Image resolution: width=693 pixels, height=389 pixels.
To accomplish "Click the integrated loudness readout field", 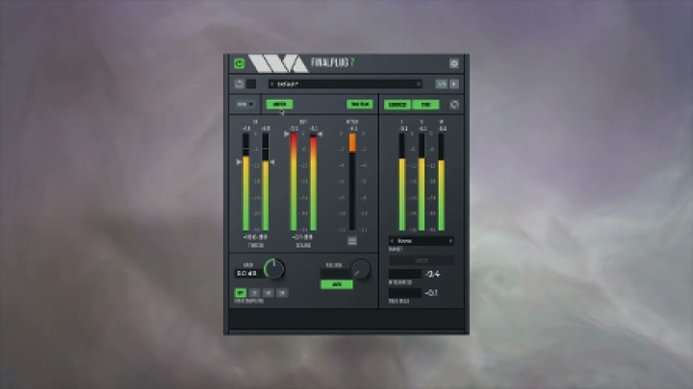I will coord(405,274).
